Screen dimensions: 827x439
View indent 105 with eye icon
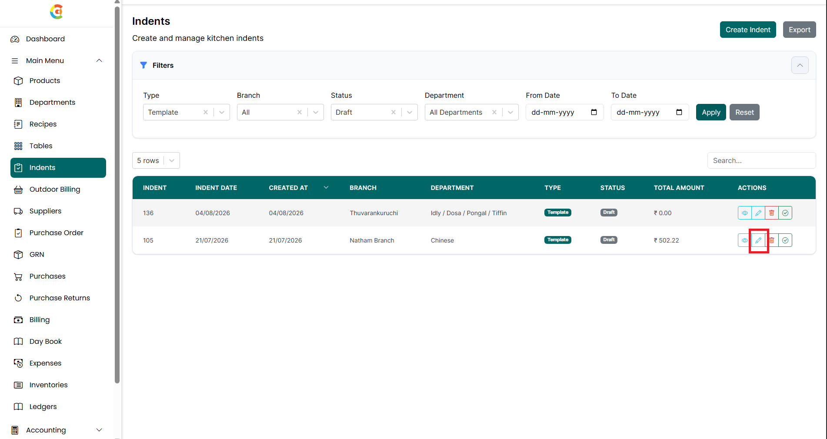click(745, 240)
